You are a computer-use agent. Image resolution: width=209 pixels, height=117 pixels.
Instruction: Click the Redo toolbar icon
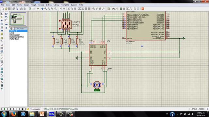point(64,9)
